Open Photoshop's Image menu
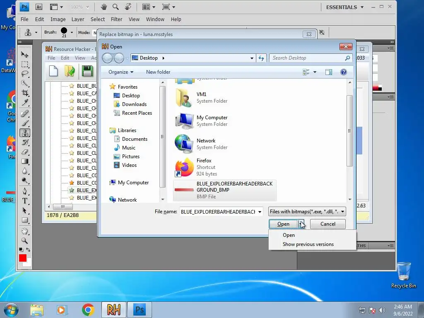Viewport: 424px width, 318px height. click(58, 19)
